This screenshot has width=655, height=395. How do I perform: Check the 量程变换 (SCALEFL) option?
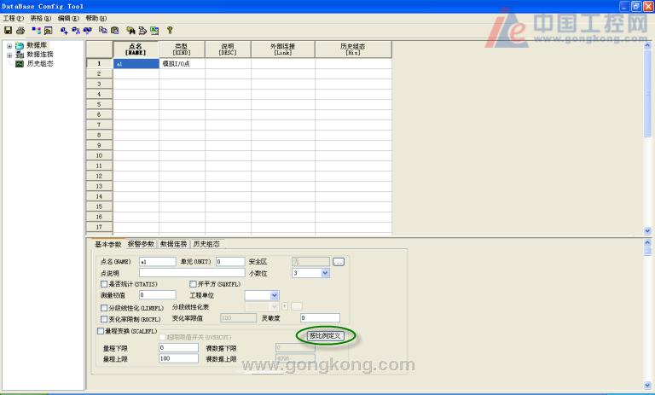point(98,330)
